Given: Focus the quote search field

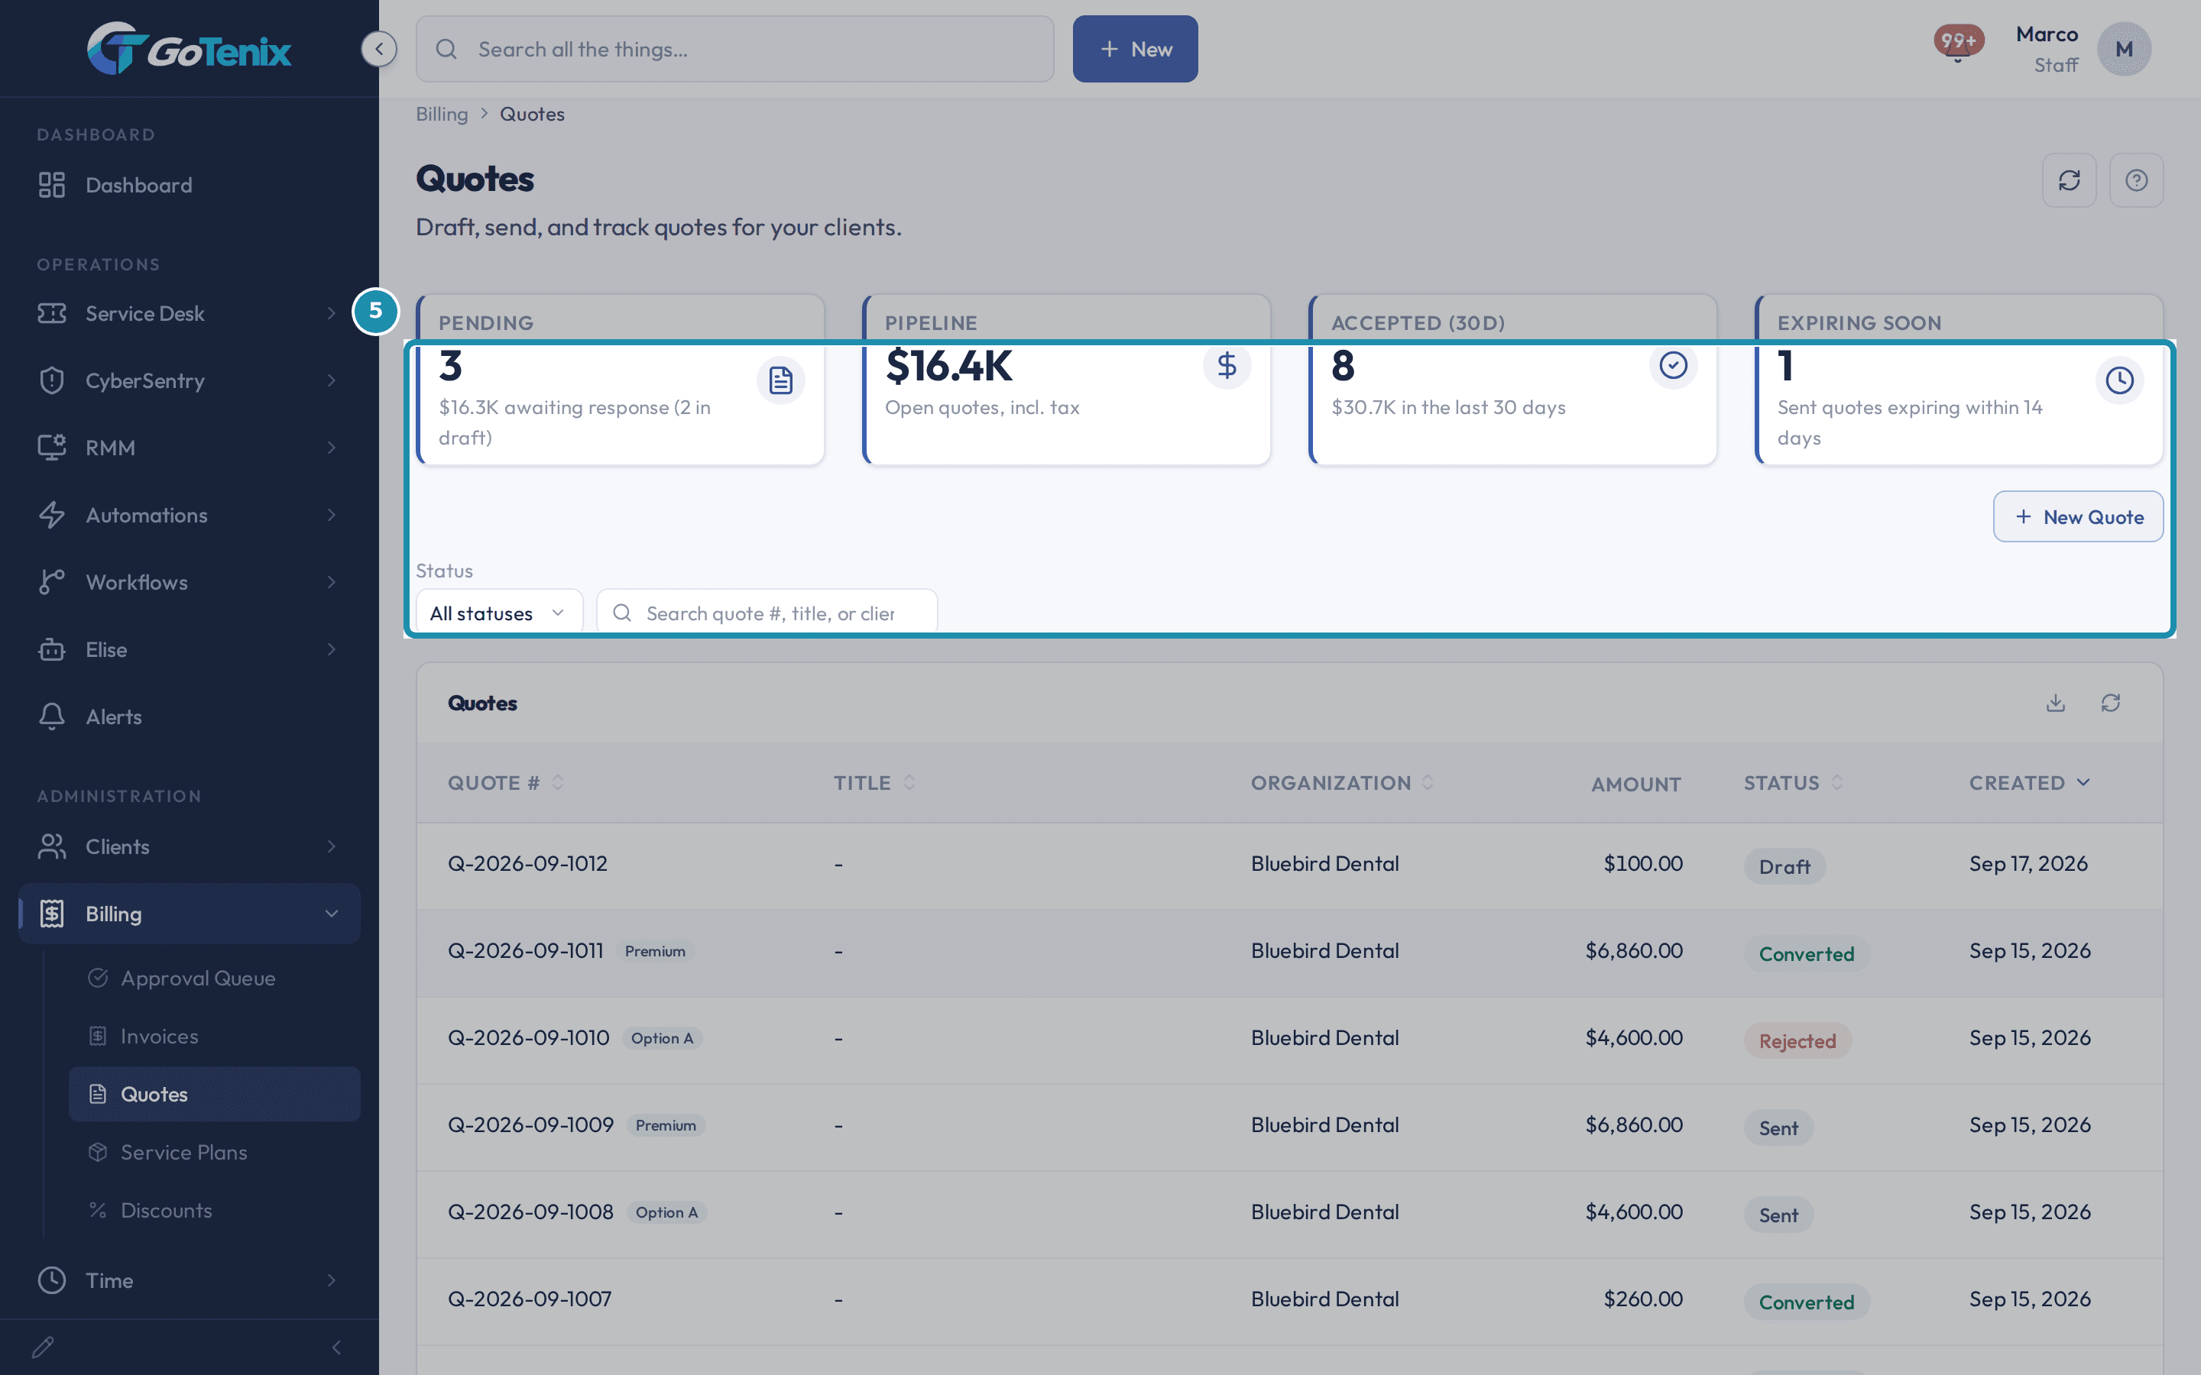Looking at the screenshot, I should [x=767, y=613].
